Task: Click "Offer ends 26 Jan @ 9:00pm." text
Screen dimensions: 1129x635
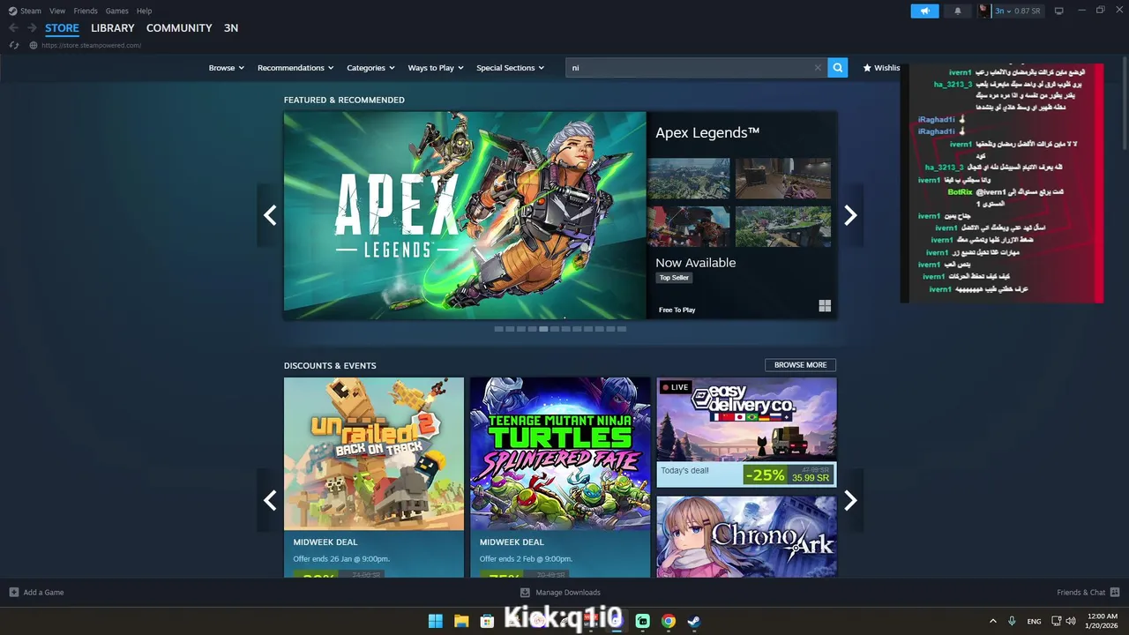Action: coord(341,559)
